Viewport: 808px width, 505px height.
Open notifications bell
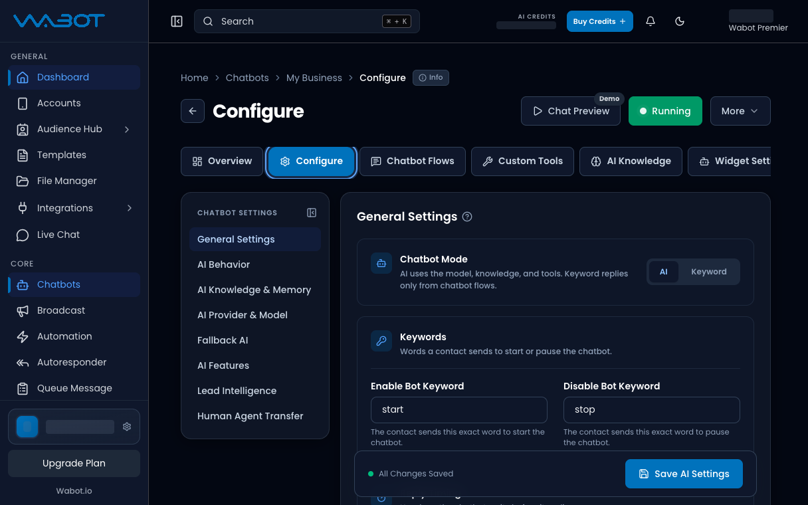click(651, 21)
